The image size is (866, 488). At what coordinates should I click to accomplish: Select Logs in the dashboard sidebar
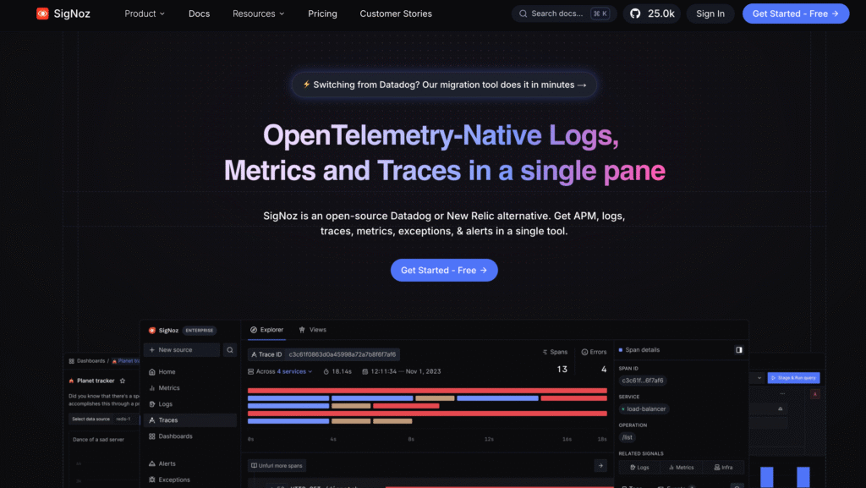(165, 404)
